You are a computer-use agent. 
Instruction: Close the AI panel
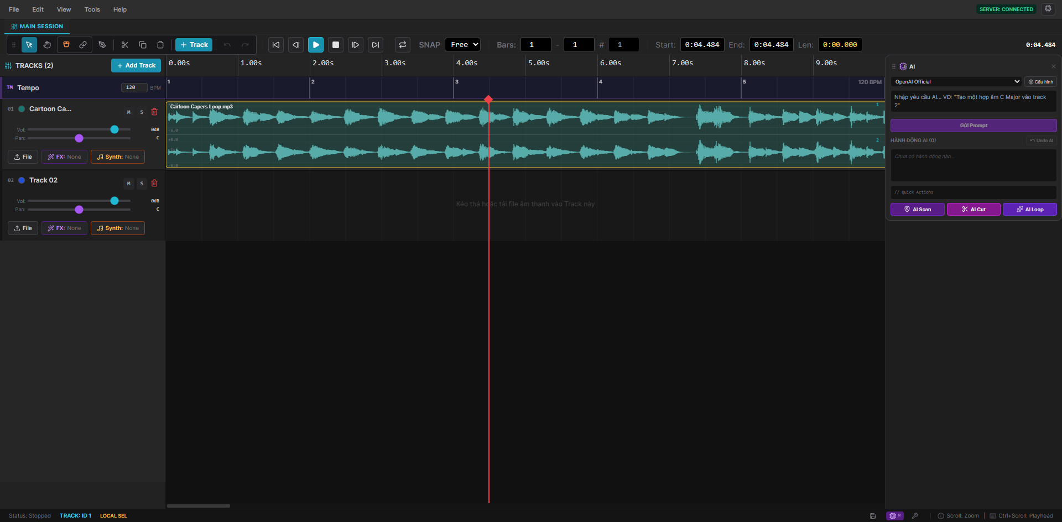point(1054,66)
